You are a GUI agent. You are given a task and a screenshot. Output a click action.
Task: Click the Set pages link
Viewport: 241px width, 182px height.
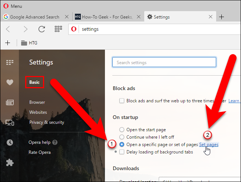click(208, 145)
